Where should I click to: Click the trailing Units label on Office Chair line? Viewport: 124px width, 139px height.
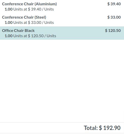[52, 36]
